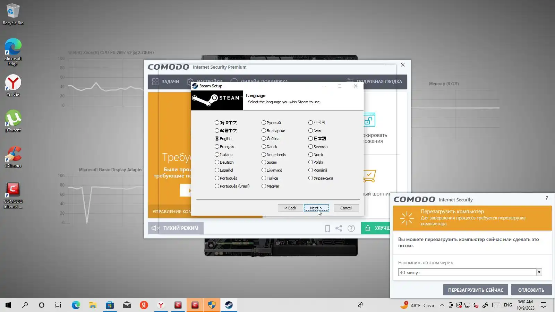Click the mobile device icon in COMODO
The height and width of the screenshot is (312, 555).
[327, 228]
